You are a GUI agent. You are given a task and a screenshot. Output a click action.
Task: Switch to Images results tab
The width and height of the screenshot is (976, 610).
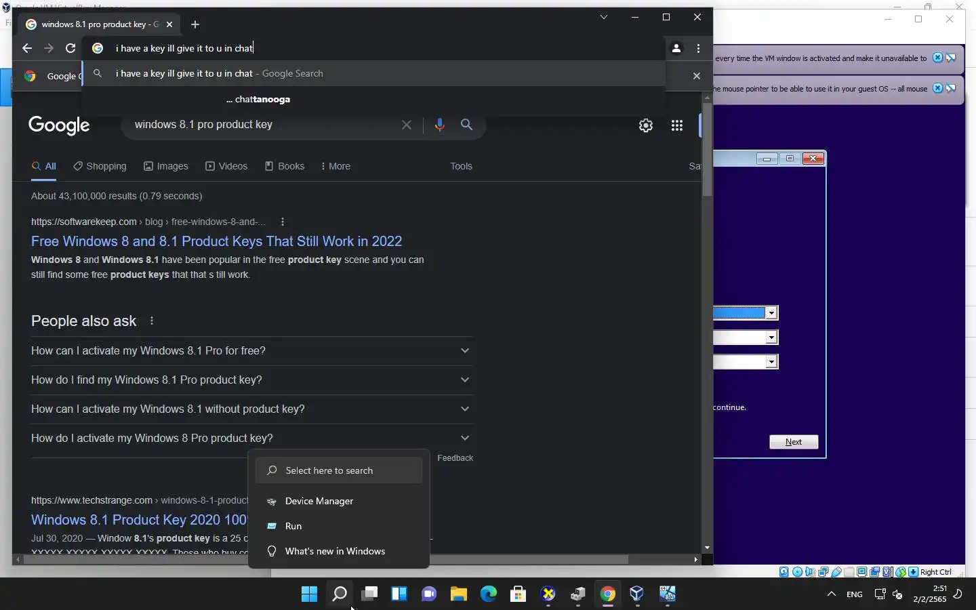pos(166,166)
